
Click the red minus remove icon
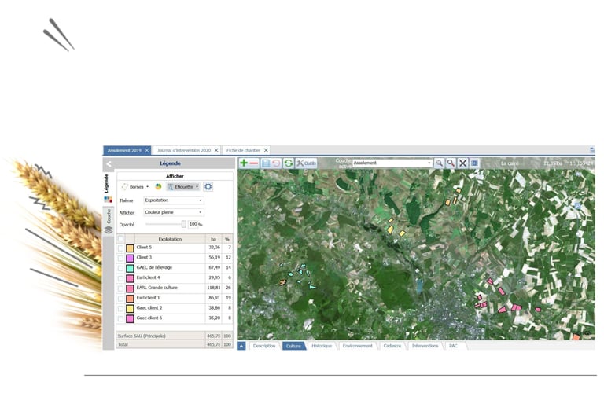coord(254,163)
